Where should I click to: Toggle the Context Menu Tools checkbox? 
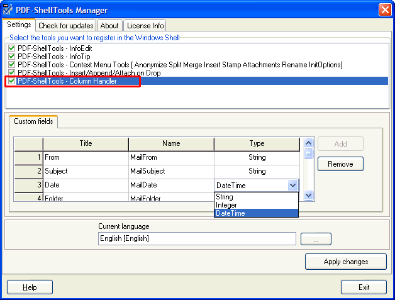click(11, 65)
